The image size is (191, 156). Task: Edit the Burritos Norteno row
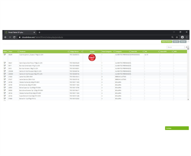coord(4,68)
